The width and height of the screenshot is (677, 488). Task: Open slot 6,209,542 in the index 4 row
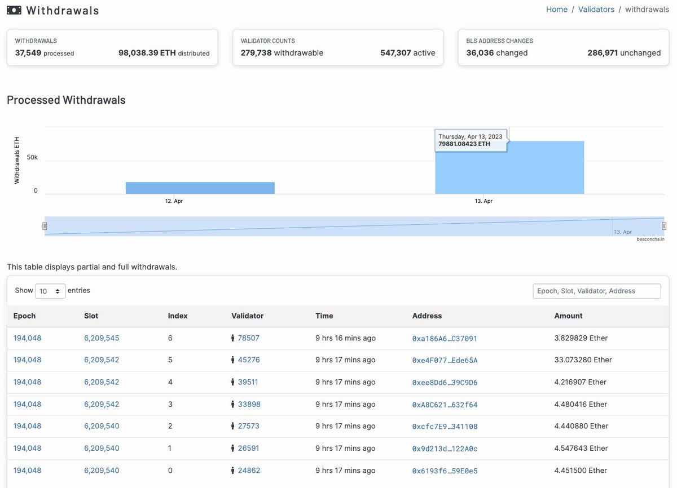point(102,382)
